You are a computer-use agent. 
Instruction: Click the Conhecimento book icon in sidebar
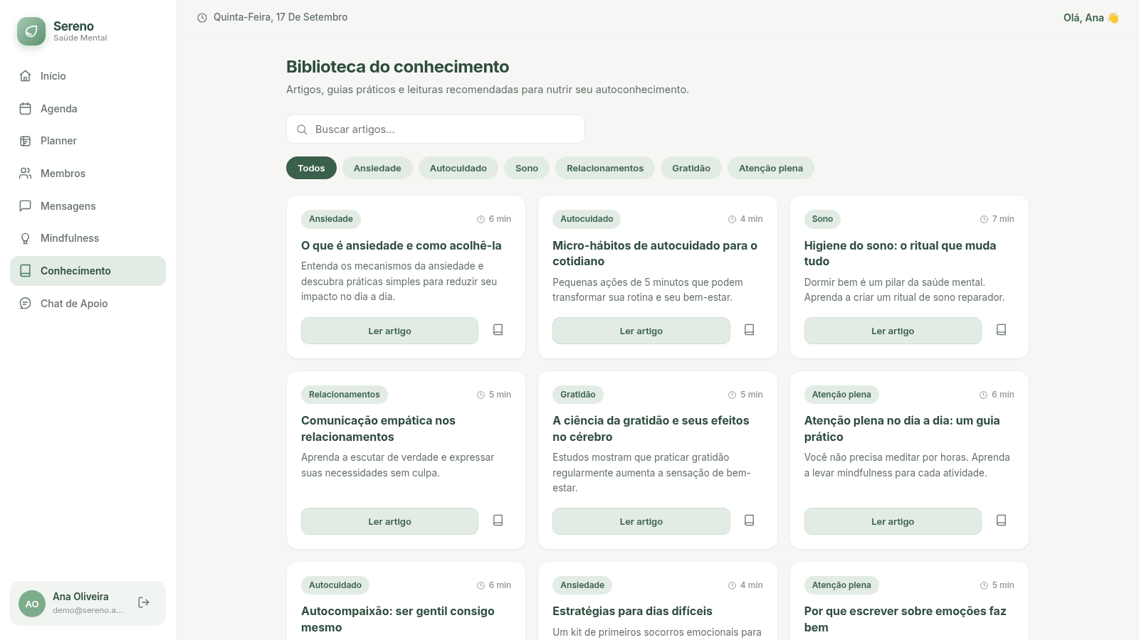tap(26, 271)
